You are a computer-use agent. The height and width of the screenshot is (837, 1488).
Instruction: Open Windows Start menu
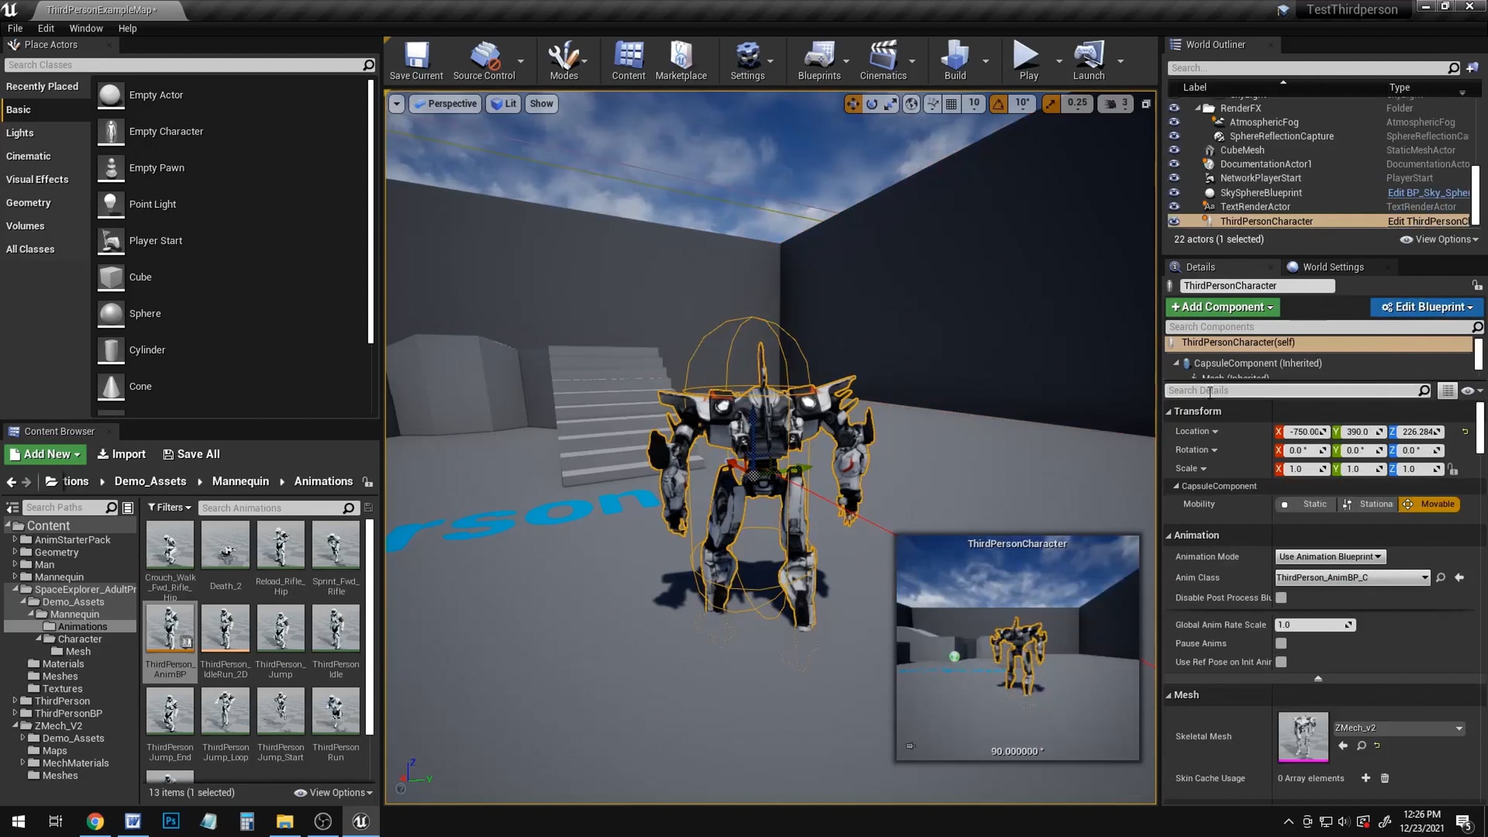pos(19,821)
